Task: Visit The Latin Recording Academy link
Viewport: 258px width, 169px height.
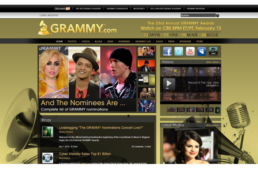Action: pyautogui.click(x=165, y=8)
